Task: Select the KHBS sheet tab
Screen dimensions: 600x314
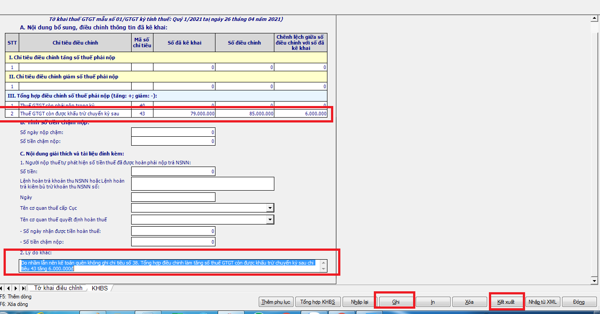Action: click(x=100, y=288)
